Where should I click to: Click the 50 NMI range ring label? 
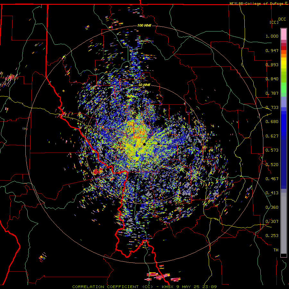tap(144, 85)
